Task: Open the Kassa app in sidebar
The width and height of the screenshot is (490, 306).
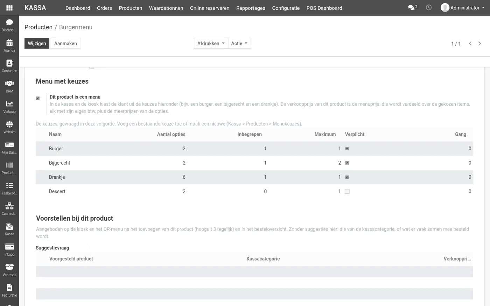Action: (x=9, y=229)
